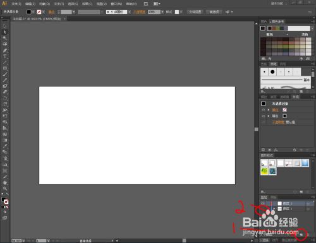Image resolution: width=316 pixels, height=243 pixels.
Task: Select the Line Segment tool
Action: [4, 62]
